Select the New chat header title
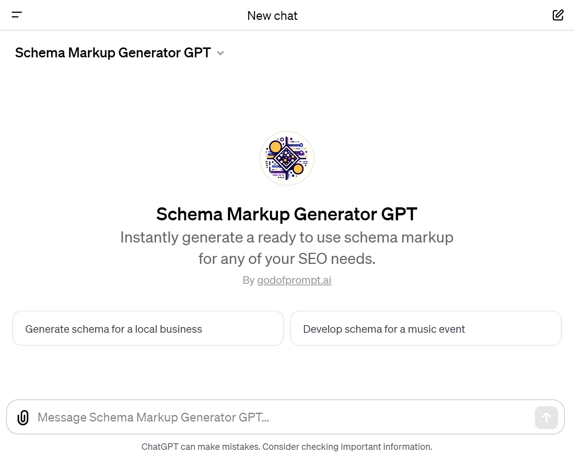574x459 pixels. [x=272, y=16]
